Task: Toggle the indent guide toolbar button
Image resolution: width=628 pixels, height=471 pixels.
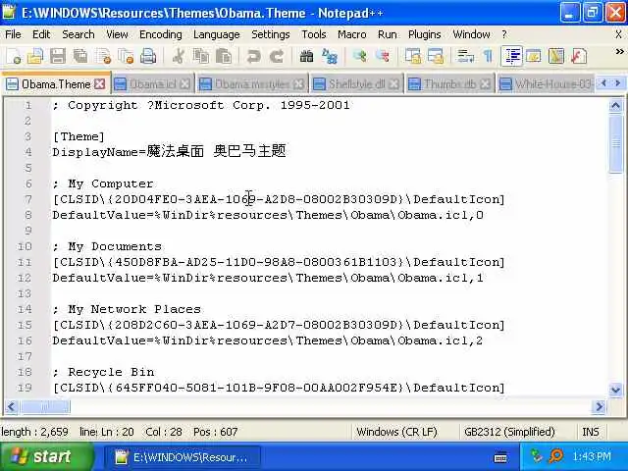Action: tap(512, 56)
